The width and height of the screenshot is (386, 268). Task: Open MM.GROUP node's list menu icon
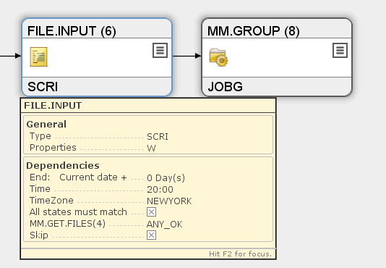(x=340, y=51)
